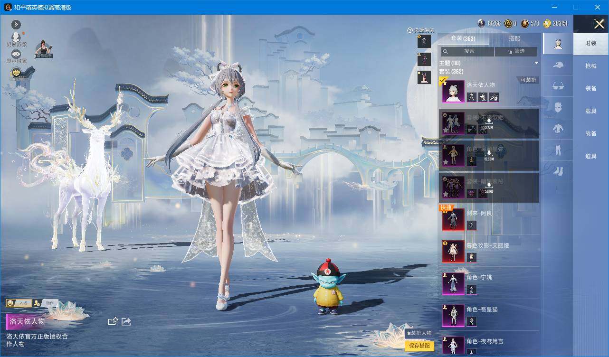Select the shoes category icon

[x=558, y=171]
